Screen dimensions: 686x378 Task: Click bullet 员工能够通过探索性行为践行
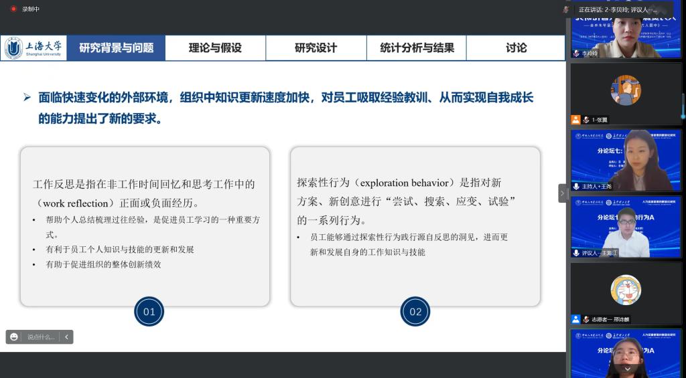(409, 238)
